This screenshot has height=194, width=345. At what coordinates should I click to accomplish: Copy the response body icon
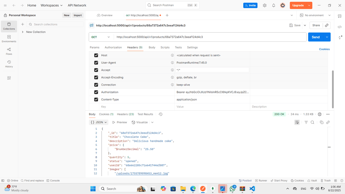point(321,123)
